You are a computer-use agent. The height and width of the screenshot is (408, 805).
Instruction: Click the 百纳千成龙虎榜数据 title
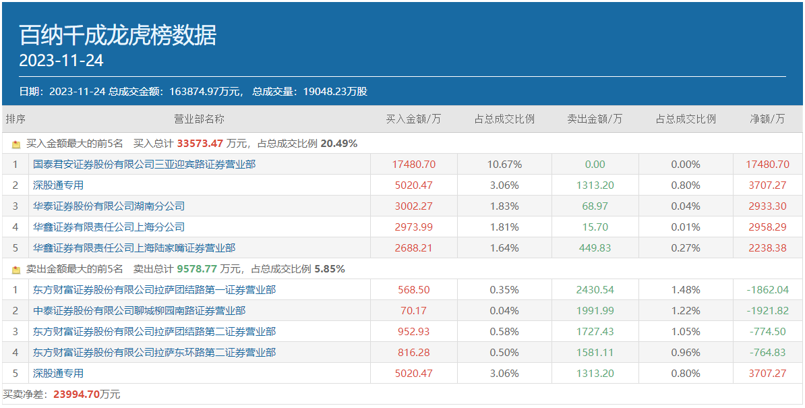(x=118, y=35)
